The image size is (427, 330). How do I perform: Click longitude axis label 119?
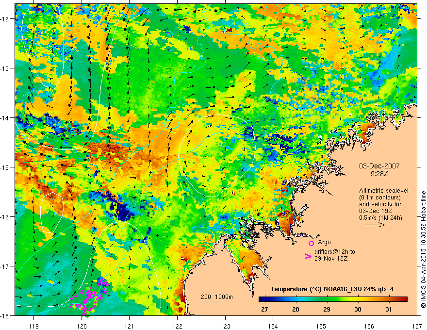pos(33,326)
